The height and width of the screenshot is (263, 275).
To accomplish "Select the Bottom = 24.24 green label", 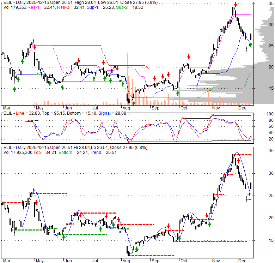I will pyautogui.click(x=73, y=153).
